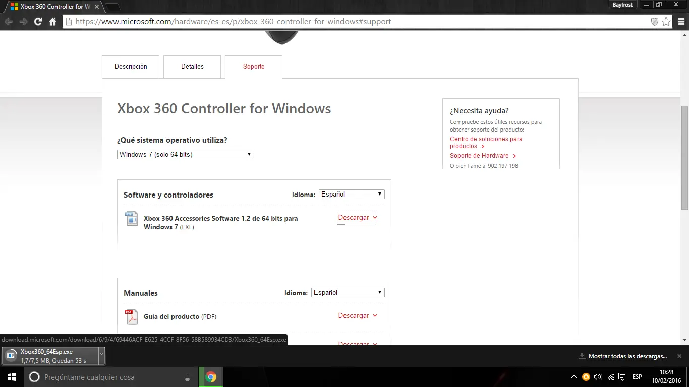Click the Cortana microphone icon
Image resolution: width=689 pixels, height=387 pixels.
(x=187, y=377)
